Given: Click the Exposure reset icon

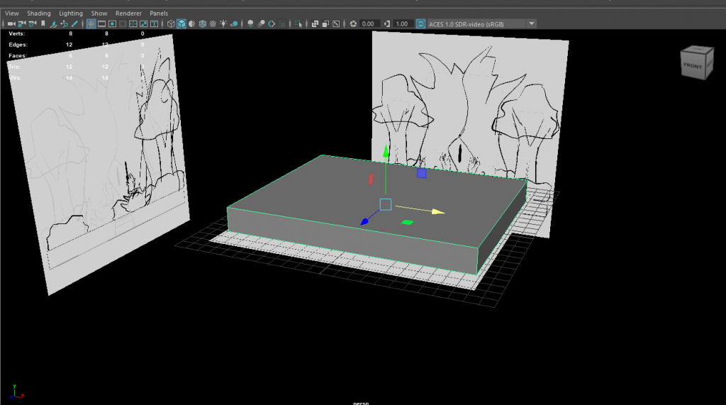Looking at the screenshot, I should (353, 23).
